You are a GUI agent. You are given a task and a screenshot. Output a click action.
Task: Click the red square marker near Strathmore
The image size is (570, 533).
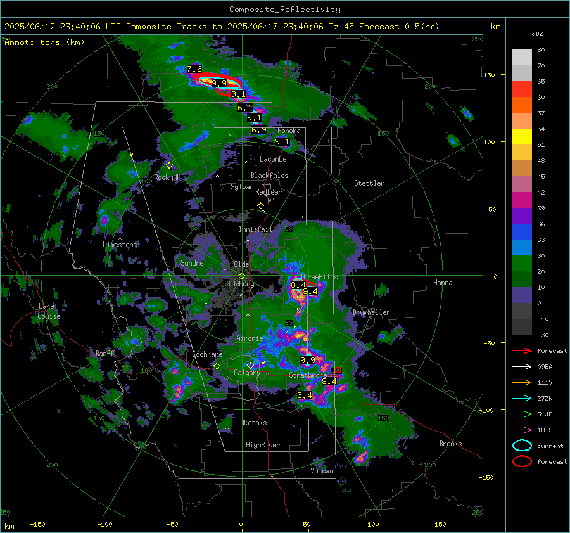tap(338, 370)
